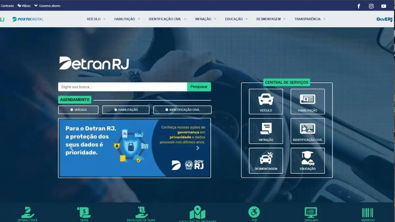The height and width of the screenshot is (222, 395).
Task: Open Desmontagem car-with-tools icon tile
Action: tap(266, 160)
